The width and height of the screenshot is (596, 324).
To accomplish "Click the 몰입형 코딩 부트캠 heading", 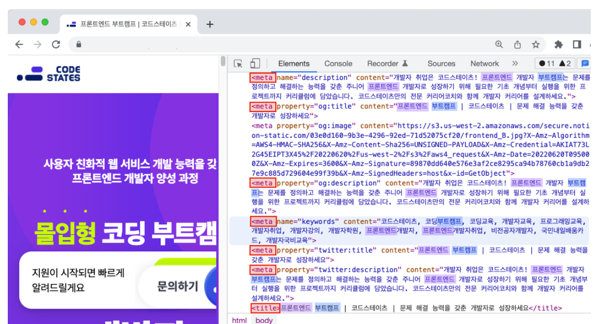I will coord(125,233).
